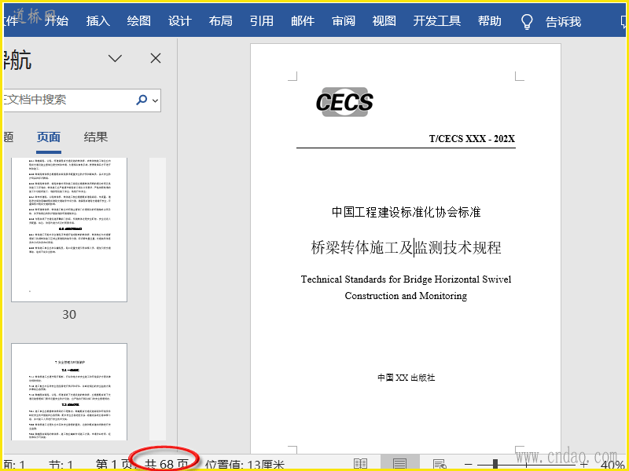Expand the navigation pane options chevron
This screenshot has width=629, height=471.
click(115, 59)
